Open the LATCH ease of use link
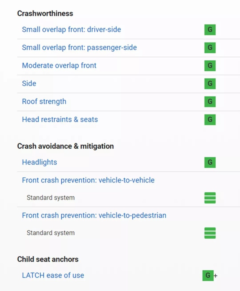 (53, 275)
